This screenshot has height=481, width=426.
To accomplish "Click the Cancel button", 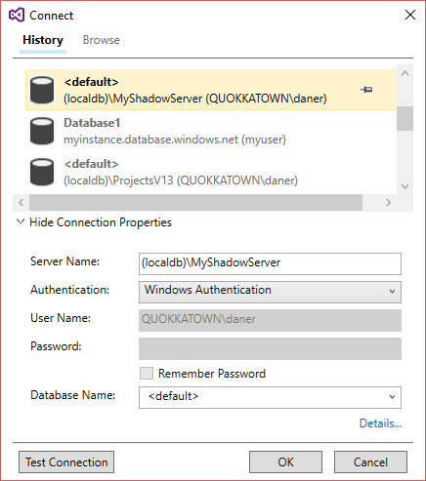I will [x=370, y=461].
